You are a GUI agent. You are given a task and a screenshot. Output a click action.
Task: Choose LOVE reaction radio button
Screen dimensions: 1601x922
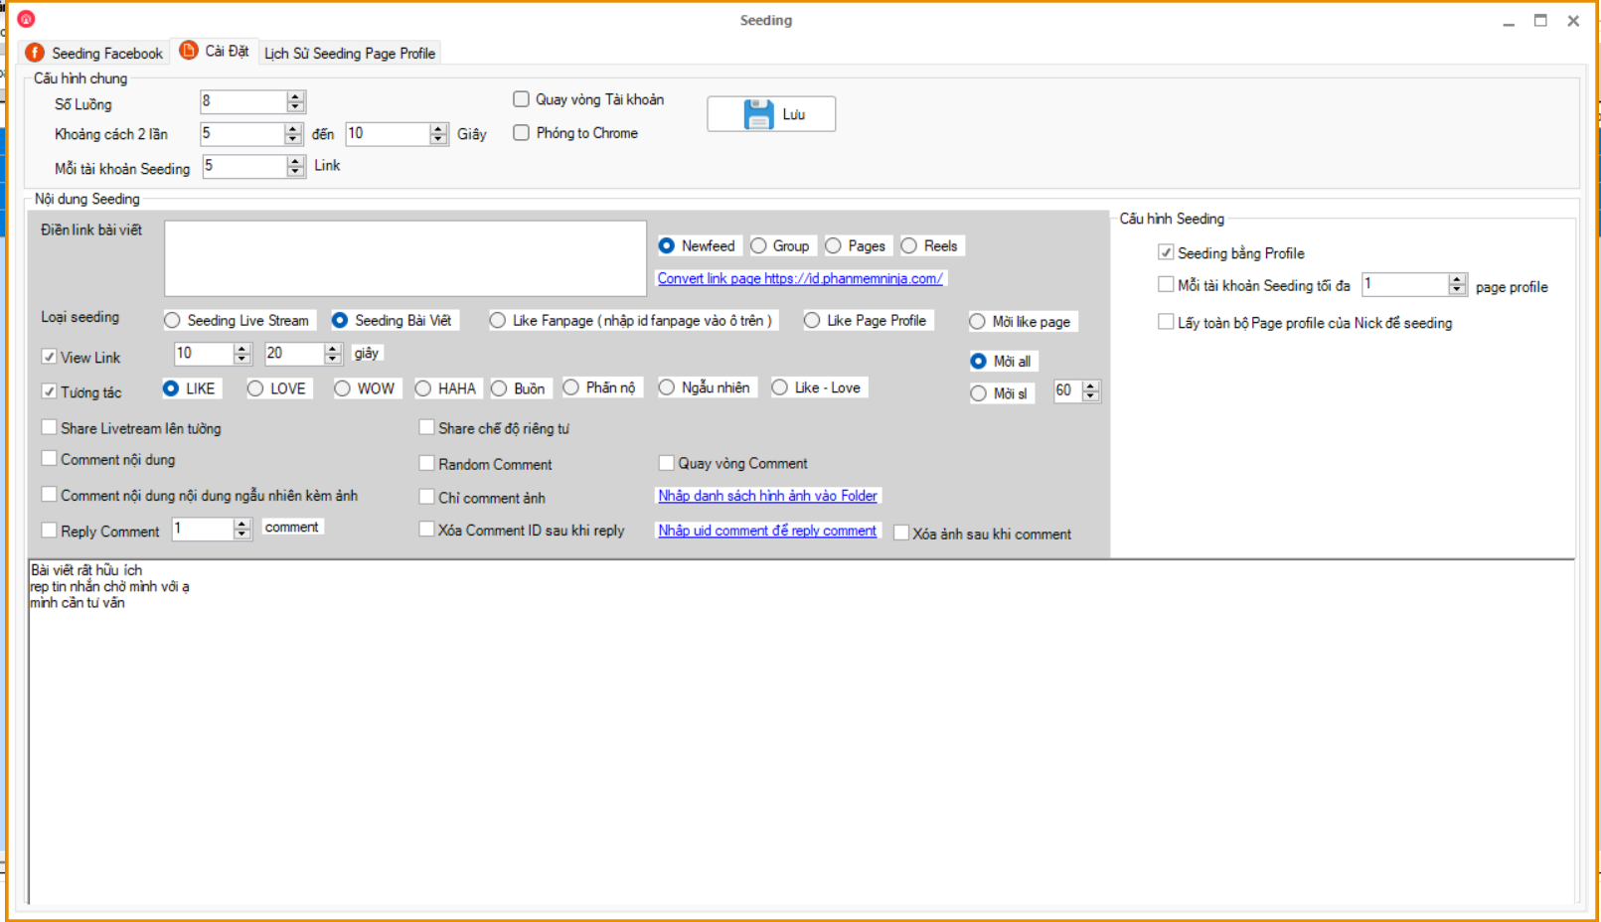coord(255,388)
